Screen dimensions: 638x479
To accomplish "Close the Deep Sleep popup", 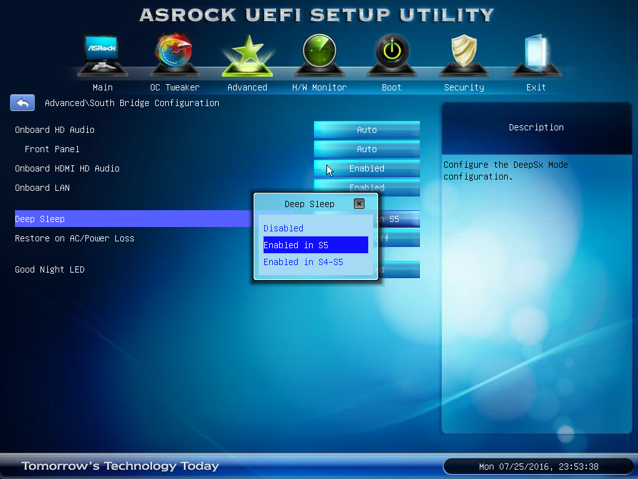I will pyautogui.click(x=359, y=204).
